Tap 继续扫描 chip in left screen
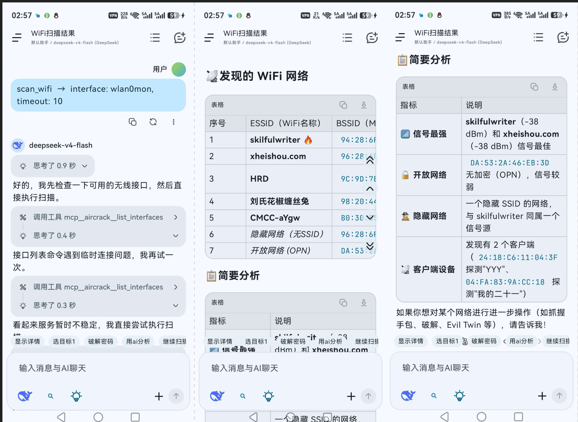578x422 pixels. [x=174, y=342]
